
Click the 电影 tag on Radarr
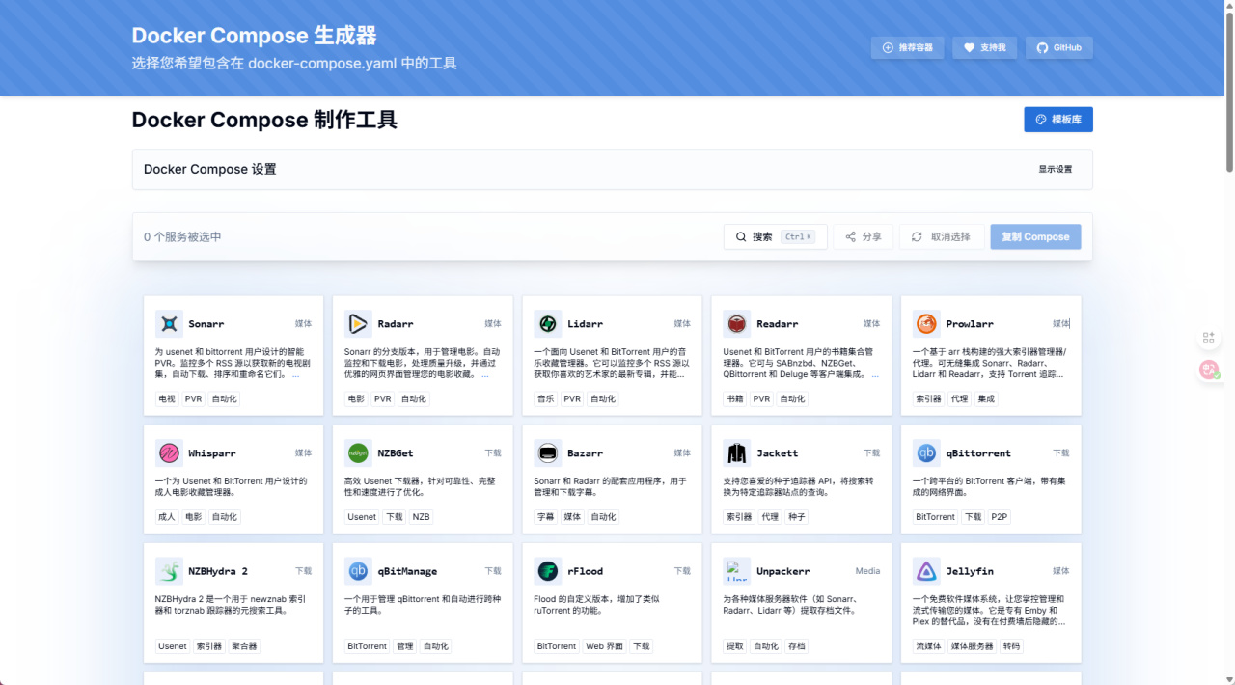point(356,398)
